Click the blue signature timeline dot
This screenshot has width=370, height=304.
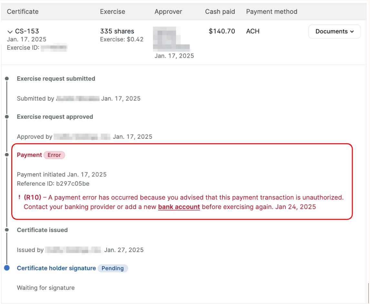(7, 268)
